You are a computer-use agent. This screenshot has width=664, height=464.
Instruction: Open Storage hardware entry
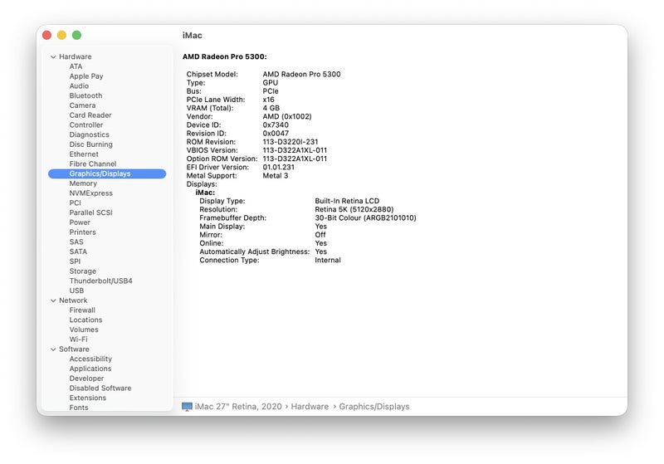click(82, 271)
